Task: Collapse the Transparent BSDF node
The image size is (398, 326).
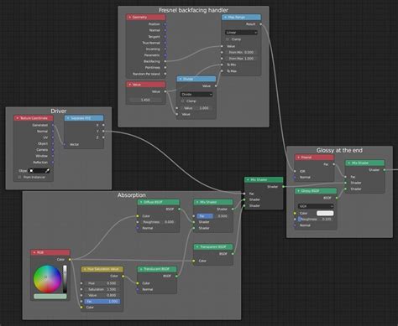Action: 197,247
